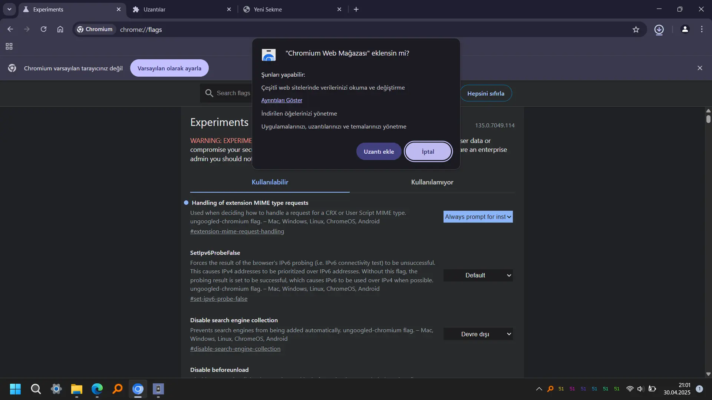Screen dimensions: 712x400
Task: Click the Experiments page title
Action: pyautogui.click(x=219, y=122)
